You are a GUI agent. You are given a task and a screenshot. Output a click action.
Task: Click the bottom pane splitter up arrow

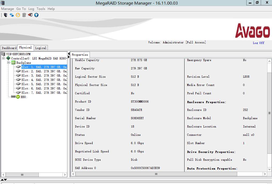click(x=2, y=180)
